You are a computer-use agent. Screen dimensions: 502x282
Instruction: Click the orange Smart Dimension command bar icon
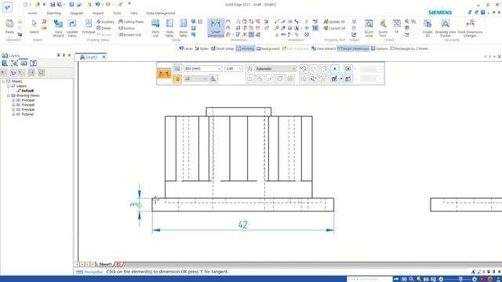click(164, 74)
